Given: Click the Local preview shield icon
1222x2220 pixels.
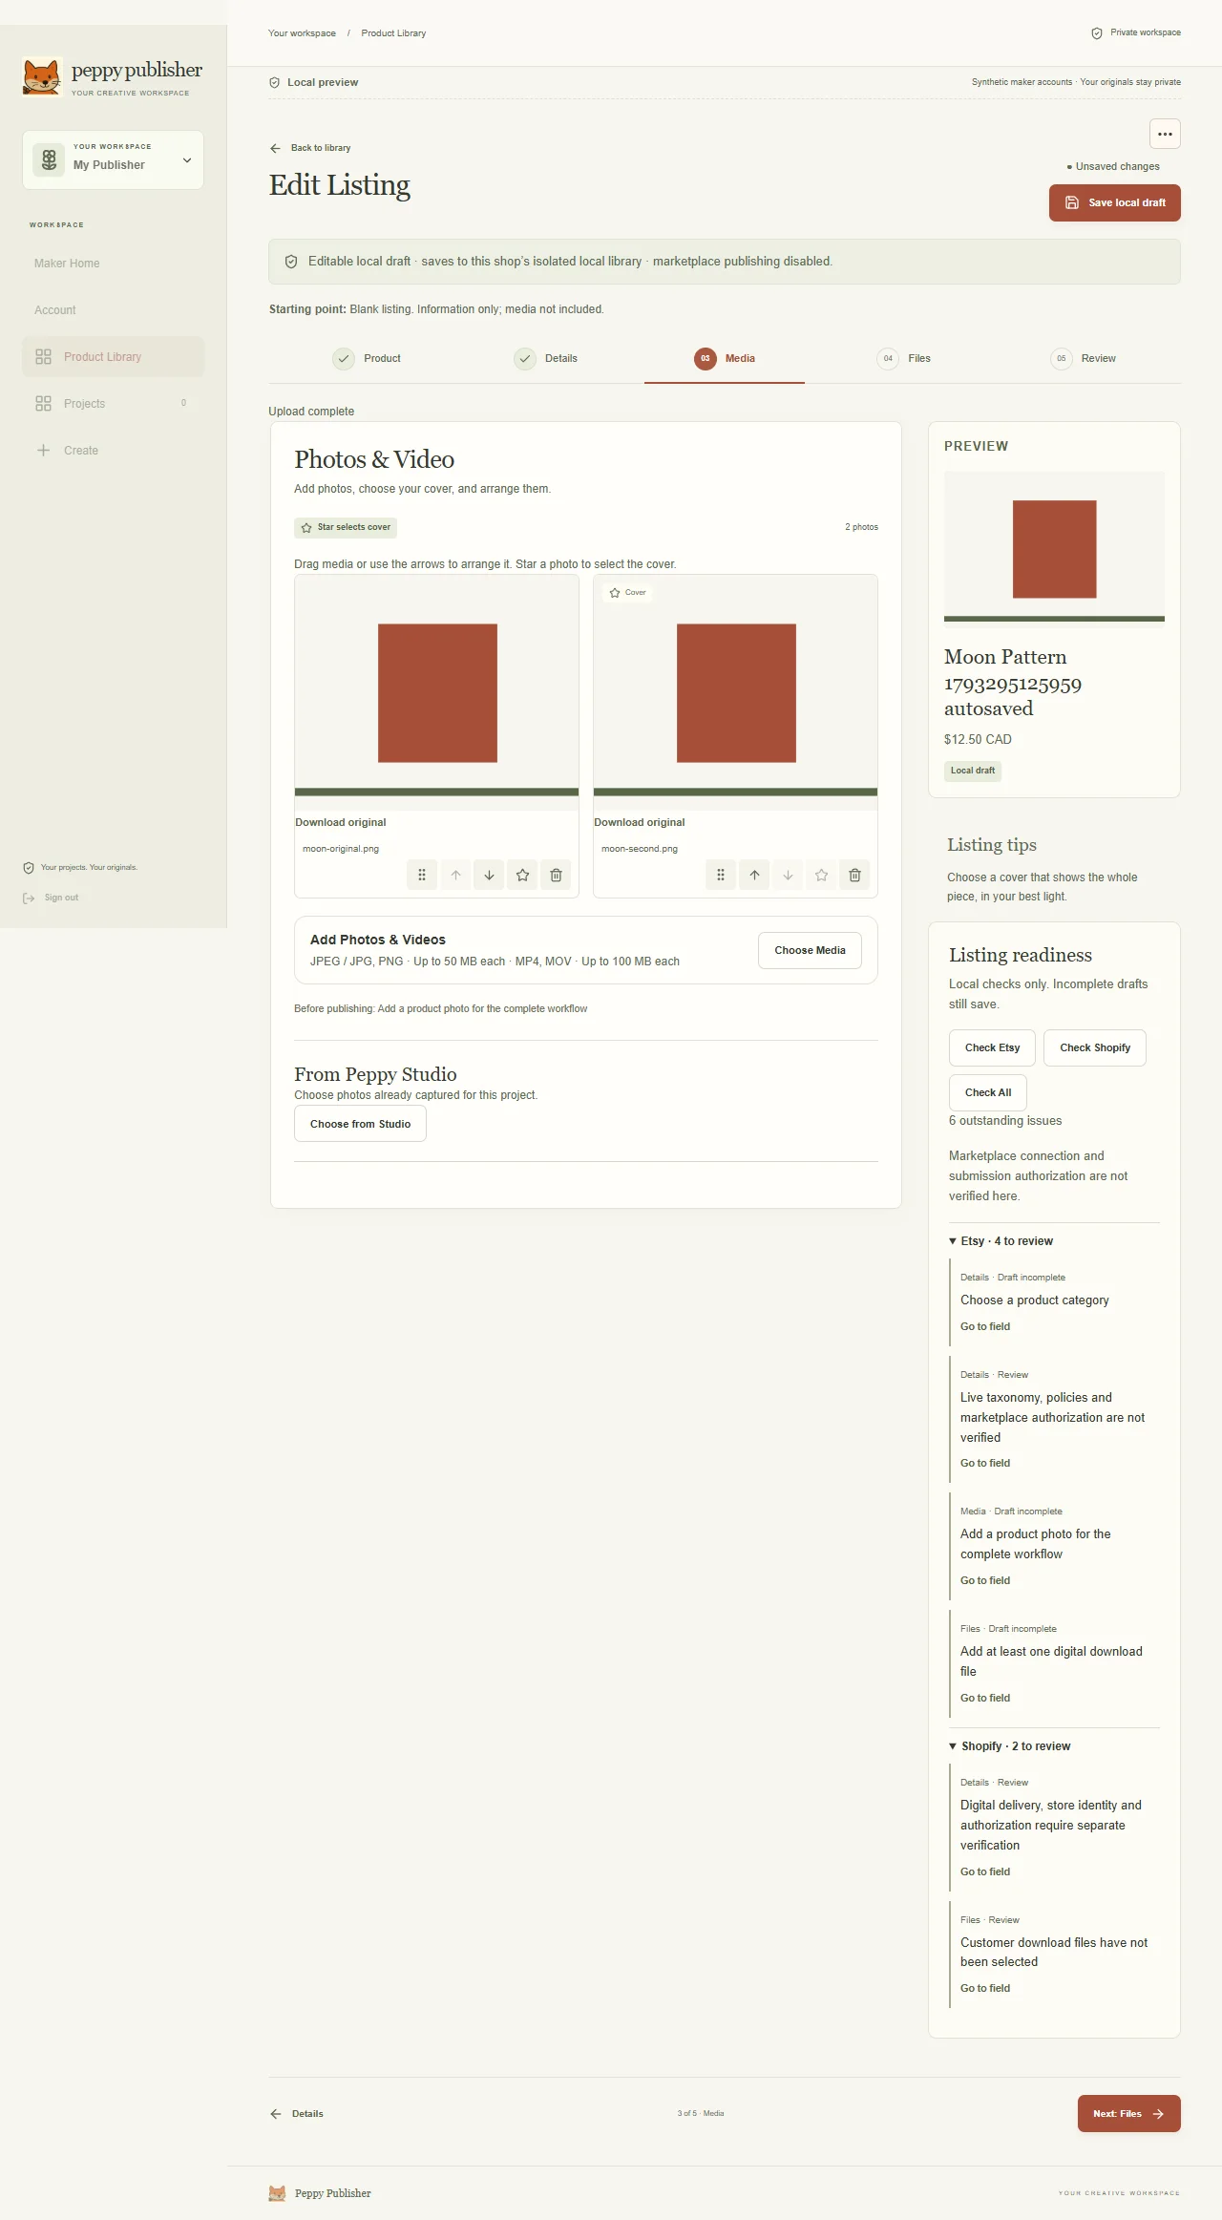Looking at the screenshot, I should click(x=275, y=83).
